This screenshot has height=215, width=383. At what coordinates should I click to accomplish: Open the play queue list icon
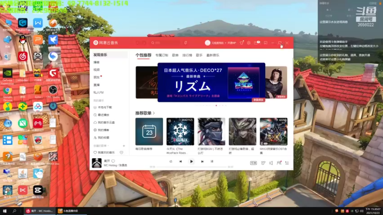[x=287, y=163]
